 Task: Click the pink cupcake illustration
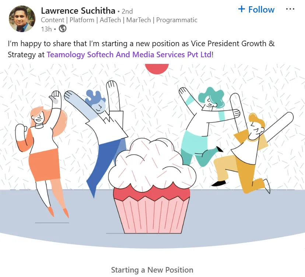click(x=152, y=186)
